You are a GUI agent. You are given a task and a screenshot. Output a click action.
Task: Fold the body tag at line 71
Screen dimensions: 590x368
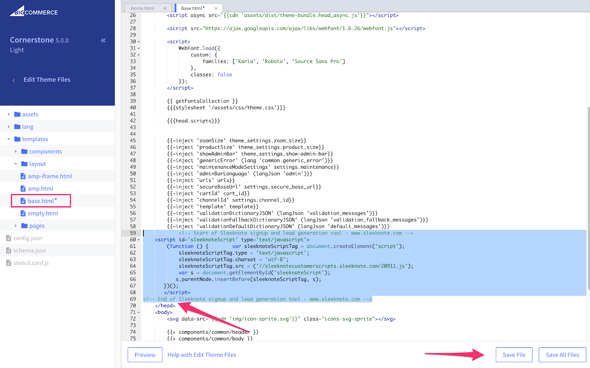139,312
